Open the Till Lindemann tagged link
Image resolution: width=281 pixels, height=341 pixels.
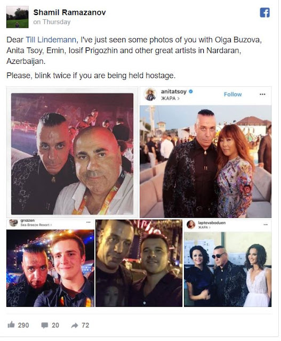(x=51, y=40)
